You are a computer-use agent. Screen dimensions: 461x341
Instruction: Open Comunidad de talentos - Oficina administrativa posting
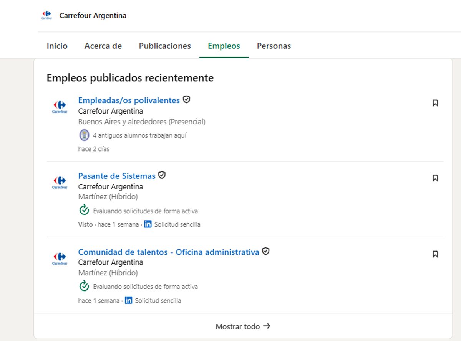pyautogui.click(x=169, y=252)
